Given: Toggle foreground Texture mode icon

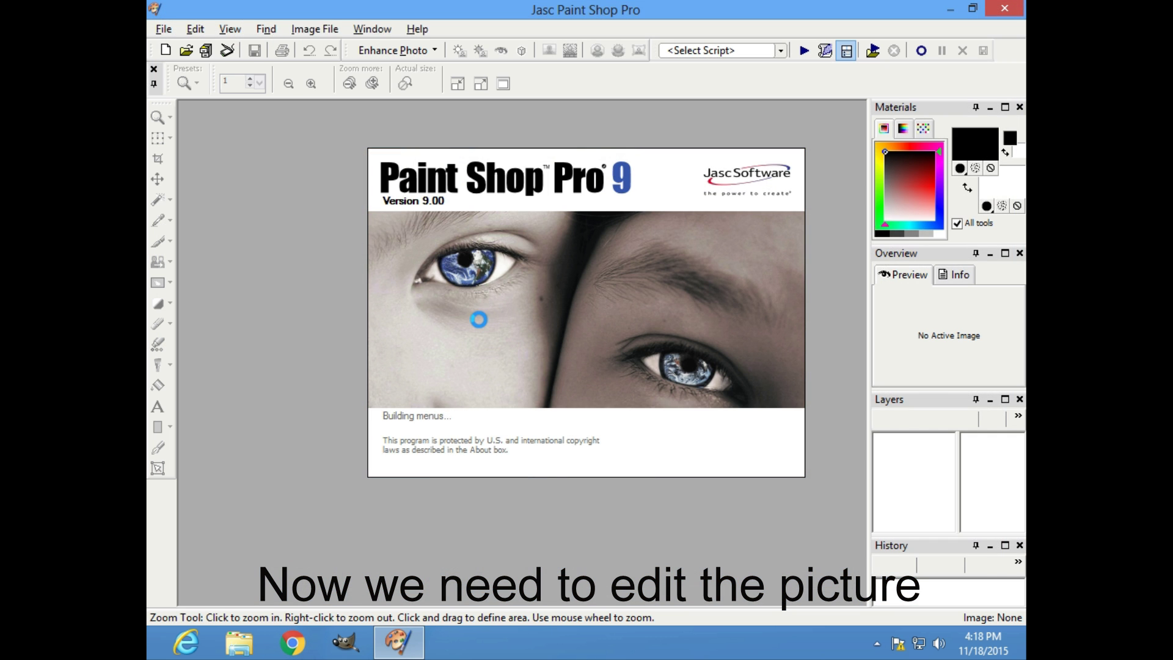Looking at the screenshot, I should click(x=975, y=168).
